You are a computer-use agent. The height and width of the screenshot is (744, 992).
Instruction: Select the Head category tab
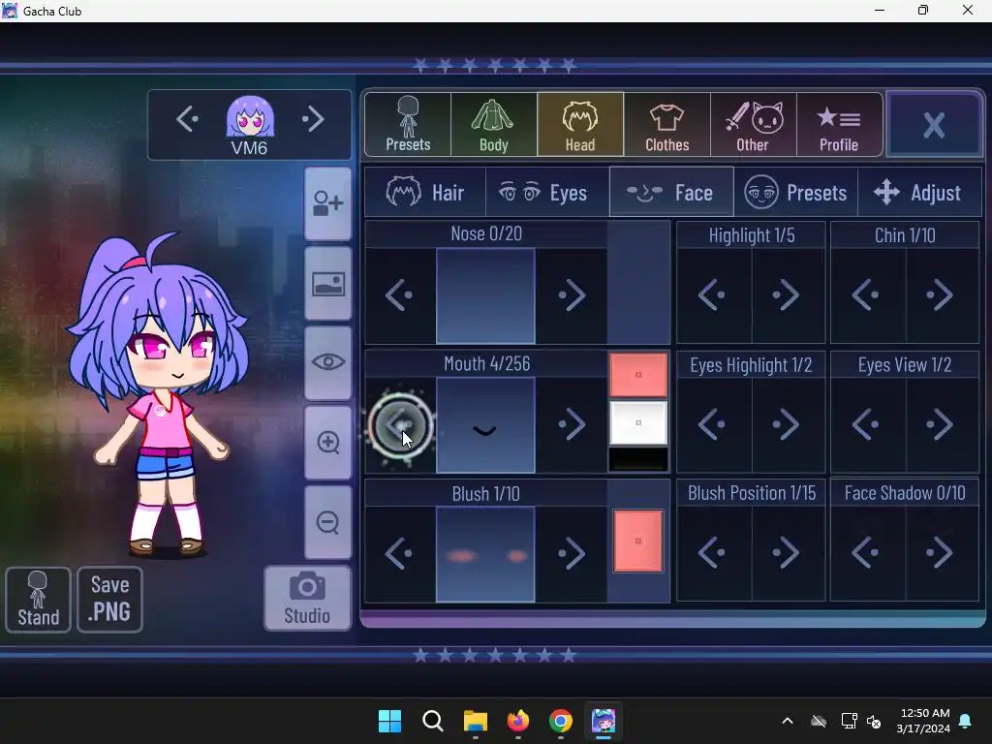coord(580,125)
